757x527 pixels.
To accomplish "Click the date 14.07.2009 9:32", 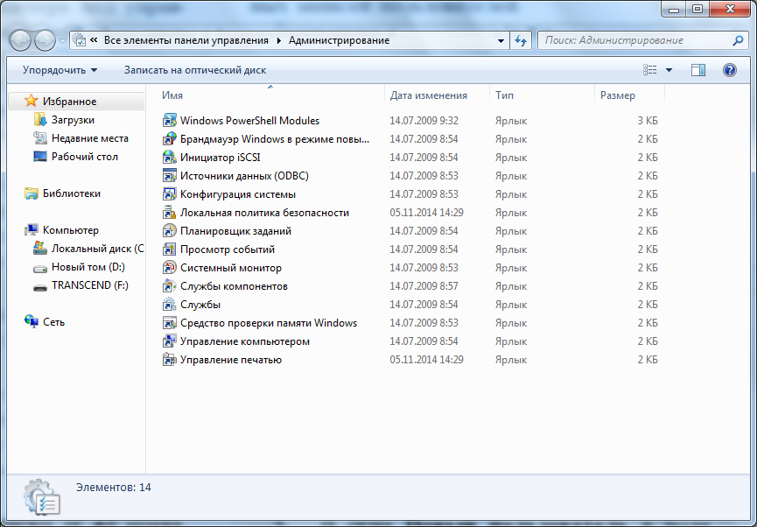I will coord(424,121).
